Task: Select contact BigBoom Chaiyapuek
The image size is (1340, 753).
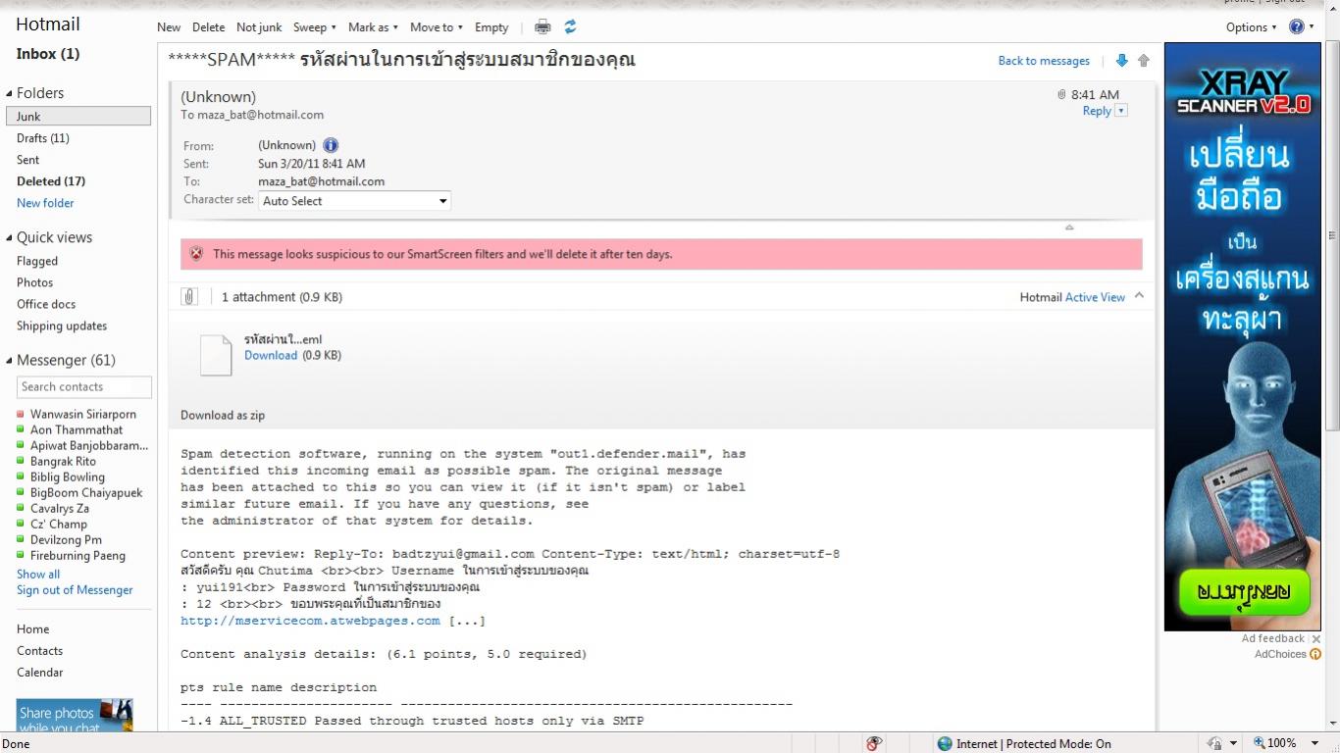Action: click(86, 492)
